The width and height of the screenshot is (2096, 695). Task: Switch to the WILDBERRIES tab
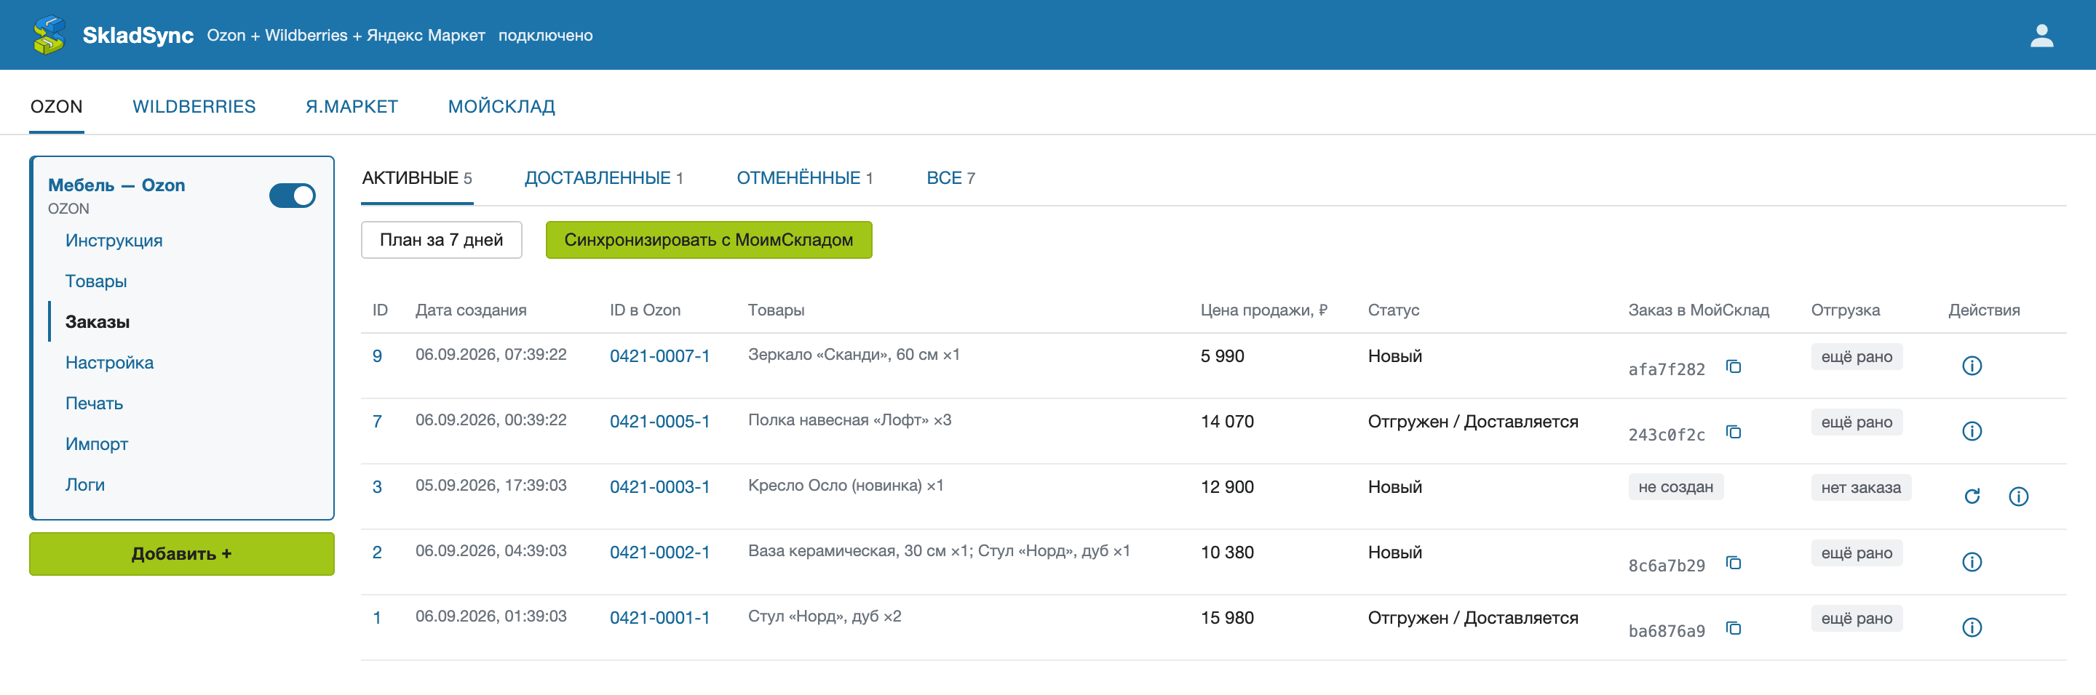coord(194,106)
